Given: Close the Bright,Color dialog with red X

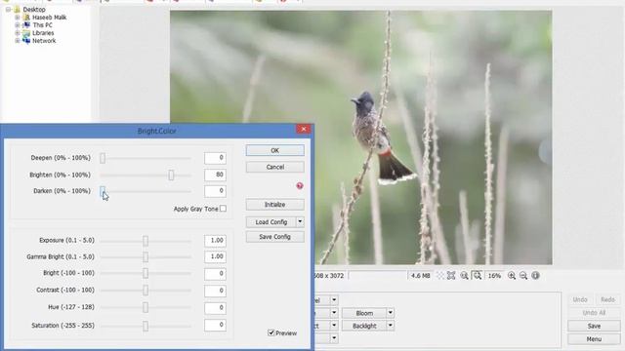Looking at the screenshot, I should [x=304, y=129].
